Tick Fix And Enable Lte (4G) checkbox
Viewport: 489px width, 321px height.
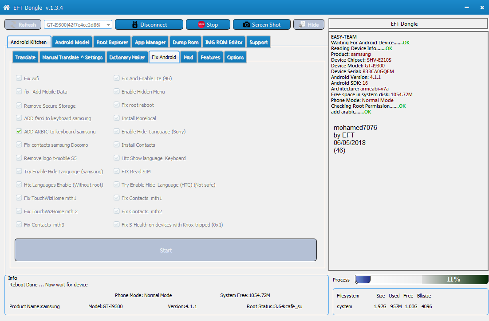pyautogui.click(x=117, y=78)
